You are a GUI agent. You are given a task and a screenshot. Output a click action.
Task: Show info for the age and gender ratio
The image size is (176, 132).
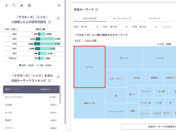pos(50,22)
